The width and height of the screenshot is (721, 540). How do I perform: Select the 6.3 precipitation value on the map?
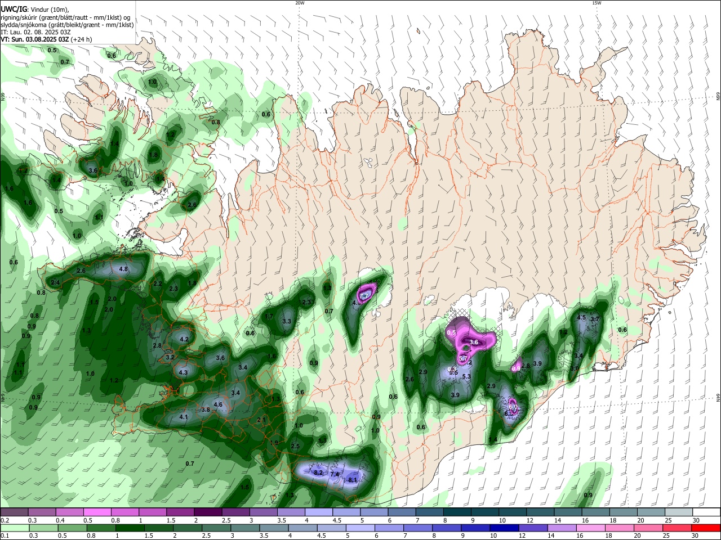[509, 413]
